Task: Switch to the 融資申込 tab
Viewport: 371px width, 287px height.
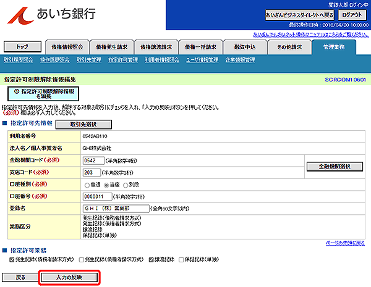Action: pos(245,48)
